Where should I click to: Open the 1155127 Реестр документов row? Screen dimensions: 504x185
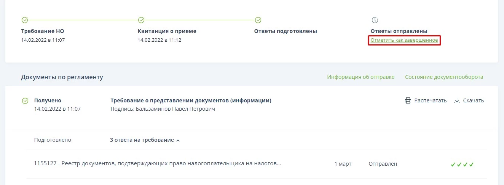(158, 164)
